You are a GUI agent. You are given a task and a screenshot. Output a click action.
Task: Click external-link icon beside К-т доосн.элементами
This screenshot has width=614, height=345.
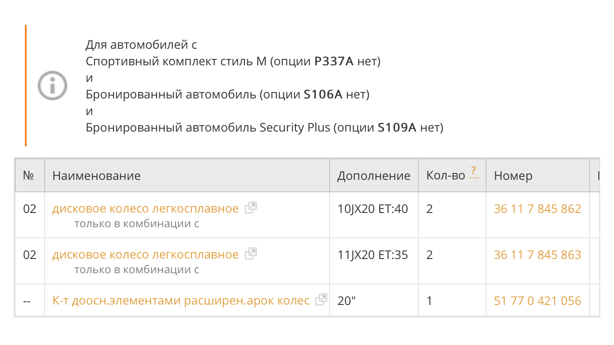click(321, 300)
